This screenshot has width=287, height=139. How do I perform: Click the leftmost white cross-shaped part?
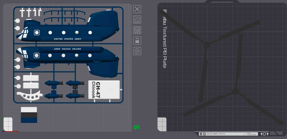click(22, 12)
